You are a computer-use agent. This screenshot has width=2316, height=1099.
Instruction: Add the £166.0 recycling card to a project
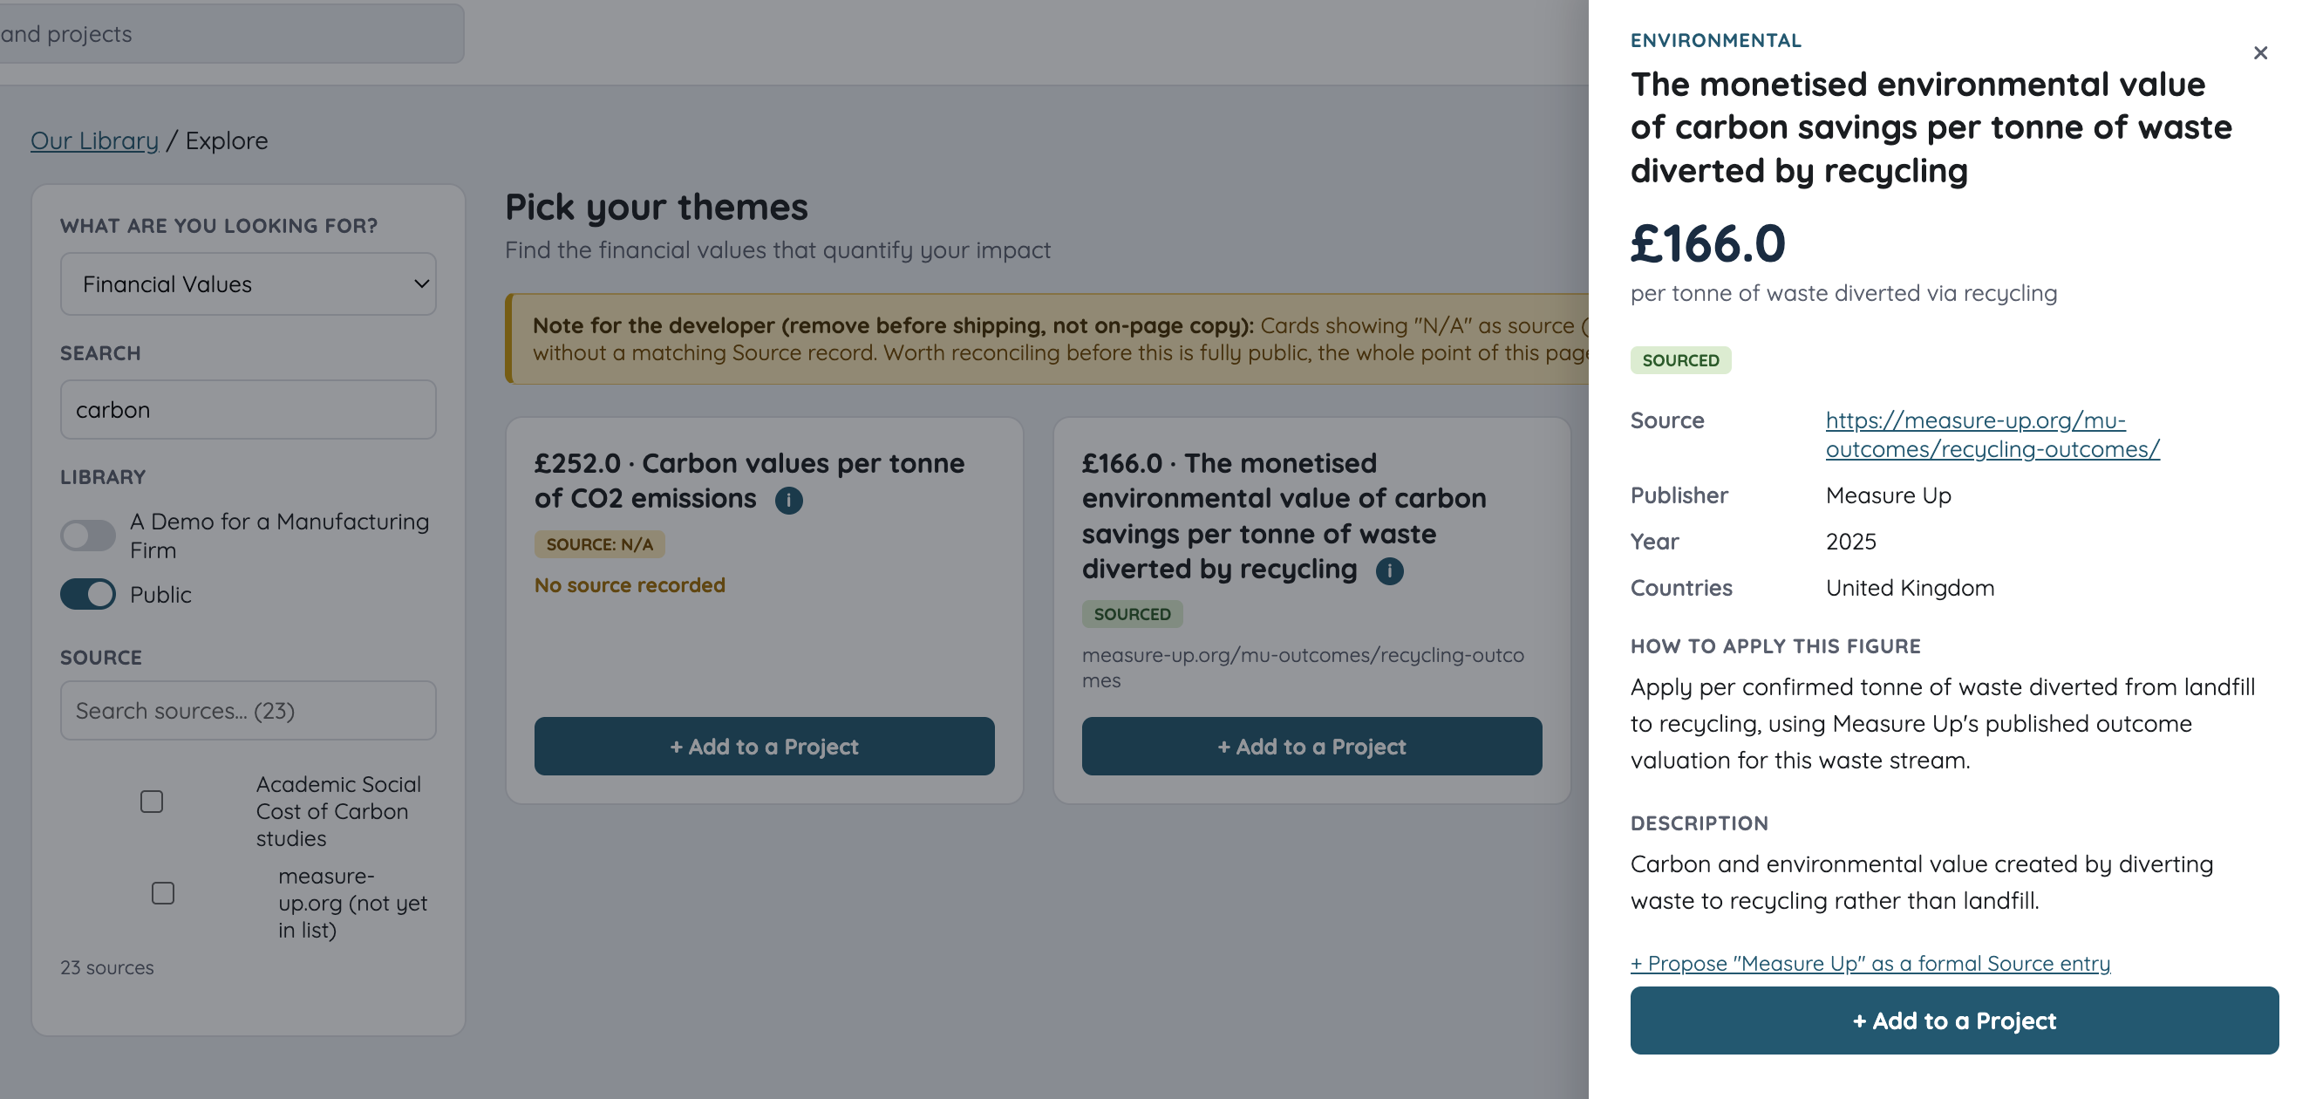pos(1311,747)
